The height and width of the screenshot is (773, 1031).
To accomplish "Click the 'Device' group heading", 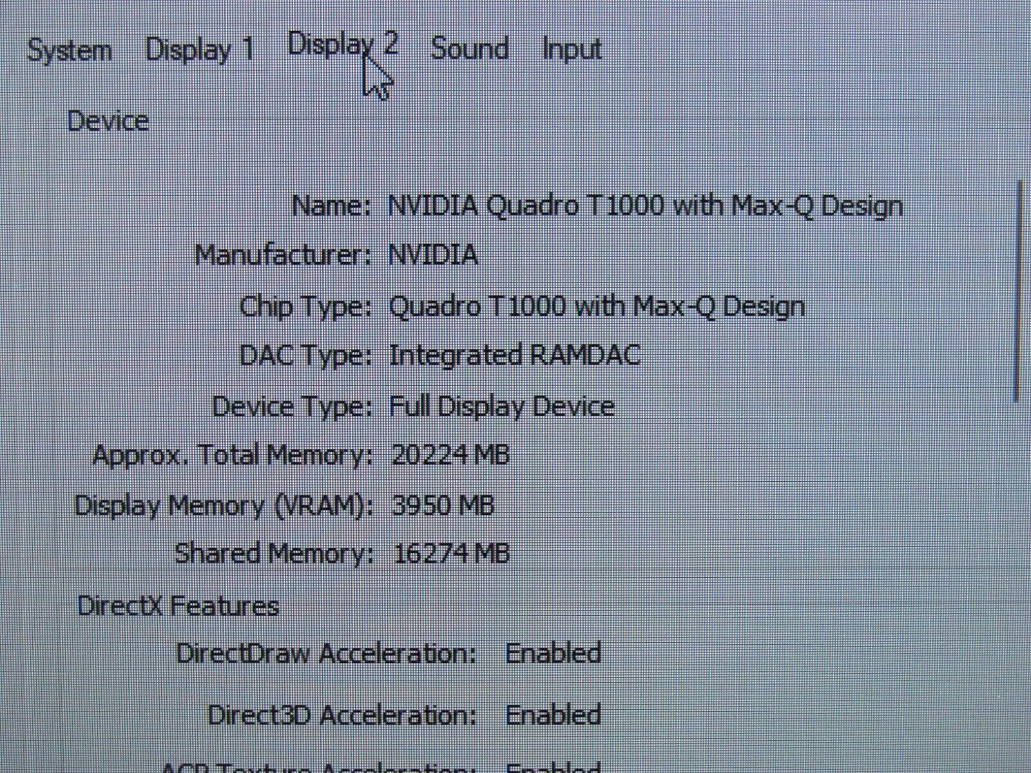I will pos(108,121).
